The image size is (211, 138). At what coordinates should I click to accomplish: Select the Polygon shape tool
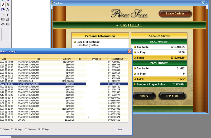coord(8,19)
